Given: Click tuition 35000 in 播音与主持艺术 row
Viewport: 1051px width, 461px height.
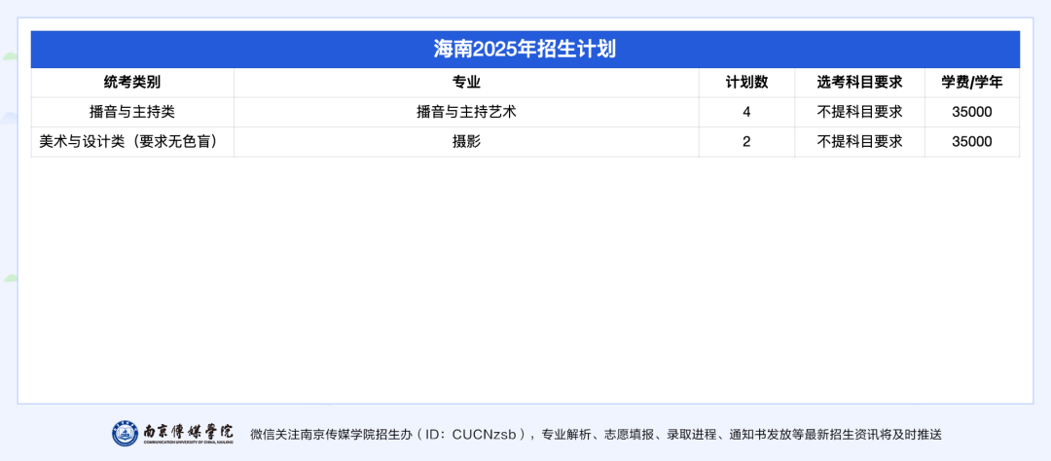Looking at the screenshot, I should tap(972, 112).
